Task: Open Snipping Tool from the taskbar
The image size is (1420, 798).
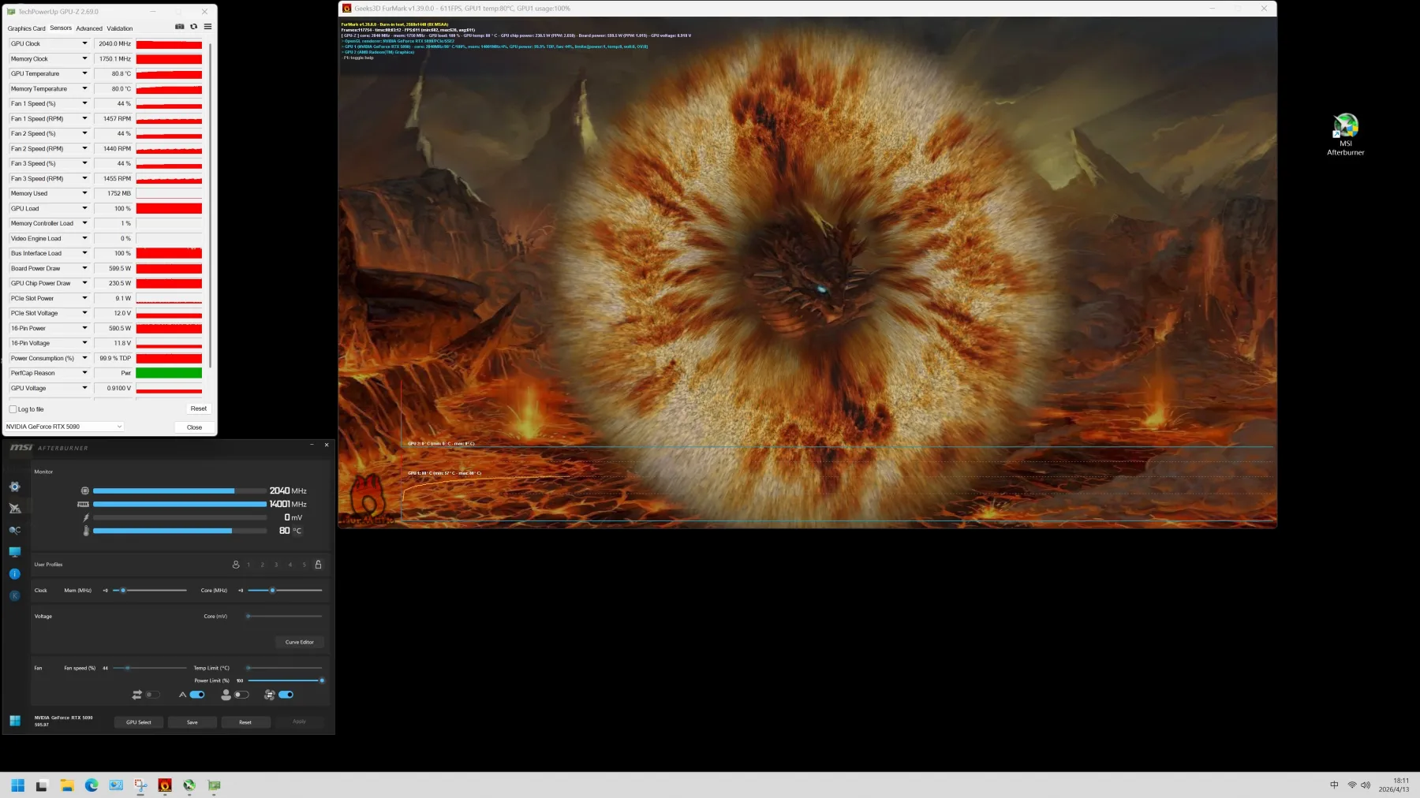Action: [x=140, y=785]
